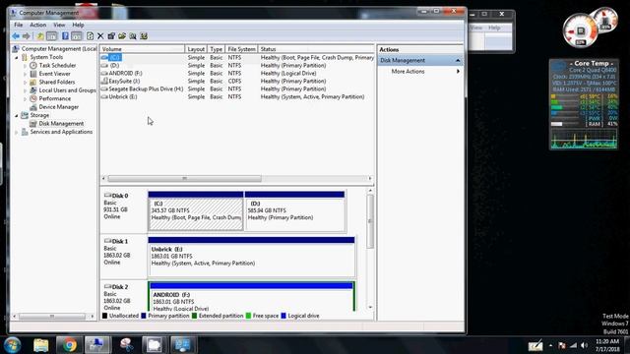Image resolution: width=630 pixels, height=354 pixels.
Task: Select Event Viewer in the tree
Action: [x=55, y=74]
